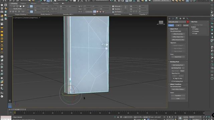Switch to the Modeling ribbon tab
Screen dimensions: 214x120
pos(14,3)
